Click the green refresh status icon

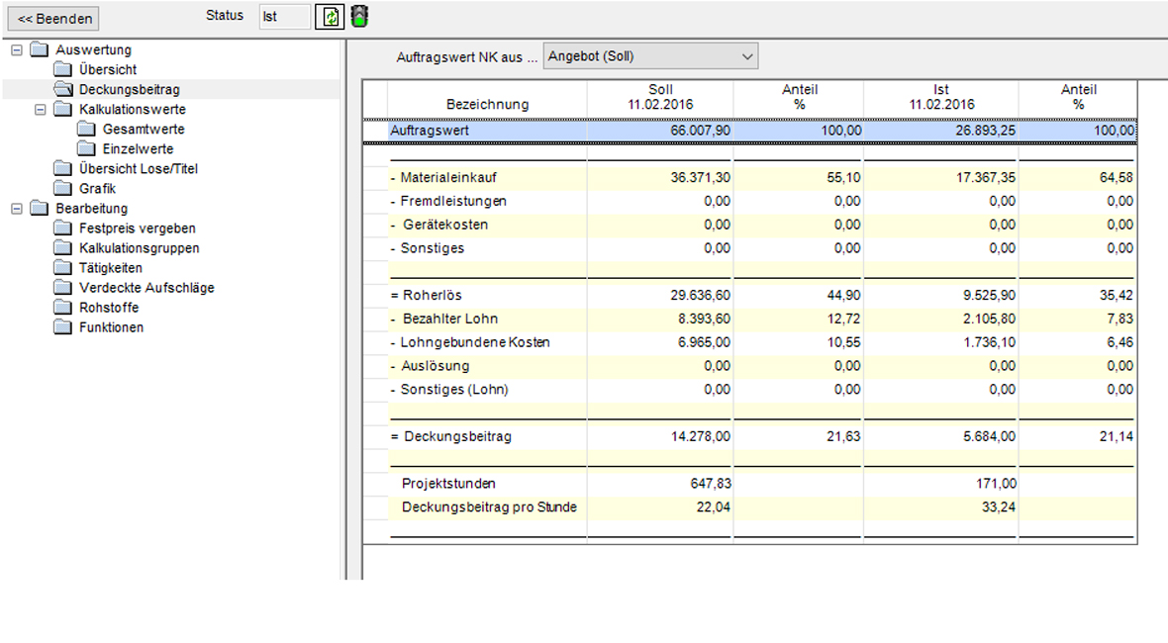click(x=330, y=17)
